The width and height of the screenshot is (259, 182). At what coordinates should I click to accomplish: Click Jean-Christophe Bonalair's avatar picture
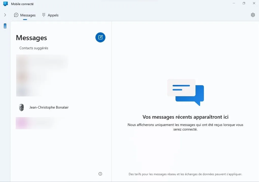21,107
